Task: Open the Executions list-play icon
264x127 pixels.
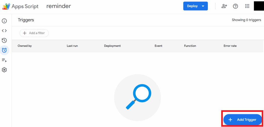Action: [x=4, y=60]
